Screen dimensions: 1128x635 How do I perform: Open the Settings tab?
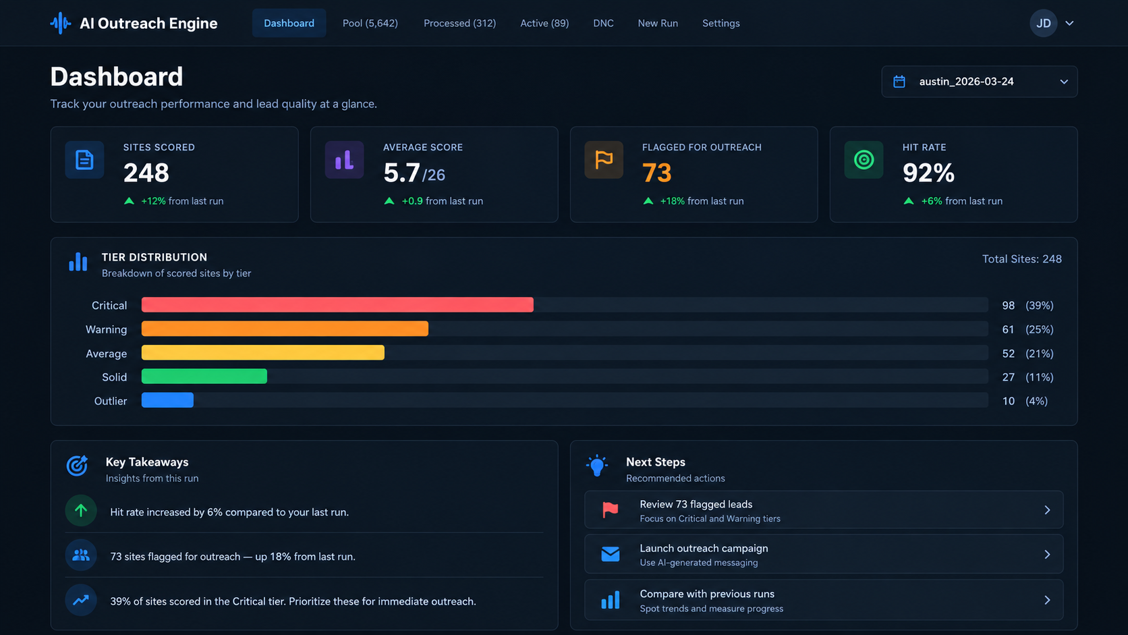(x=721, y=23)
